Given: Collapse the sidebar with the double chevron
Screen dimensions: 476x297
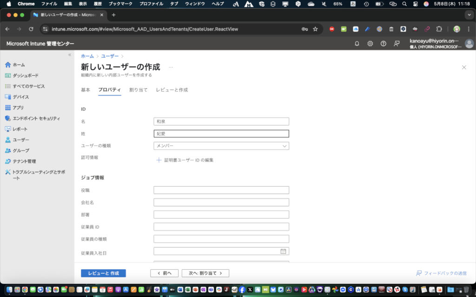Looking at the screenshot, I should pos(70,55).
